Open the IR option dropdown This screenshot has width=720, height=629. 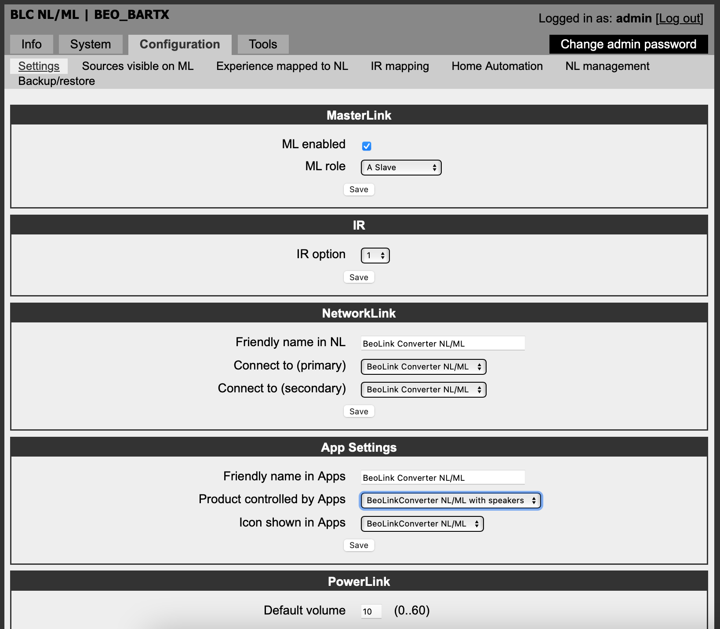(x=375, y=256)
